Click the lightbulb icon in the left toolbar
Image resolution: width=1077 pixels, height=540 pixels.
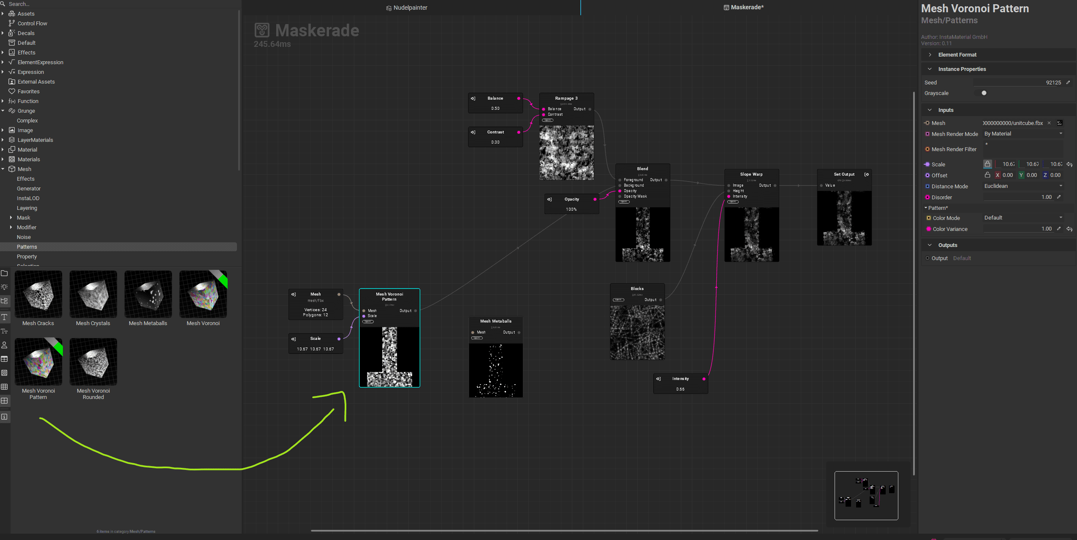click(x=5, y=287)
